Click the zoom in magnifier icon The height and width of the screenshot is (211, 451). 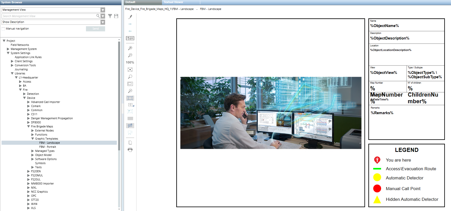point(130,48)
